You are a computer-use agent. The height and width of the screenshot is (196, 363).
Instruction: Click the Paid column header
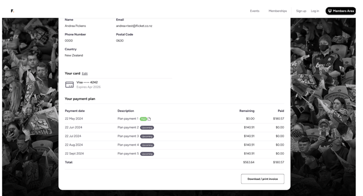tap(281, 111)
